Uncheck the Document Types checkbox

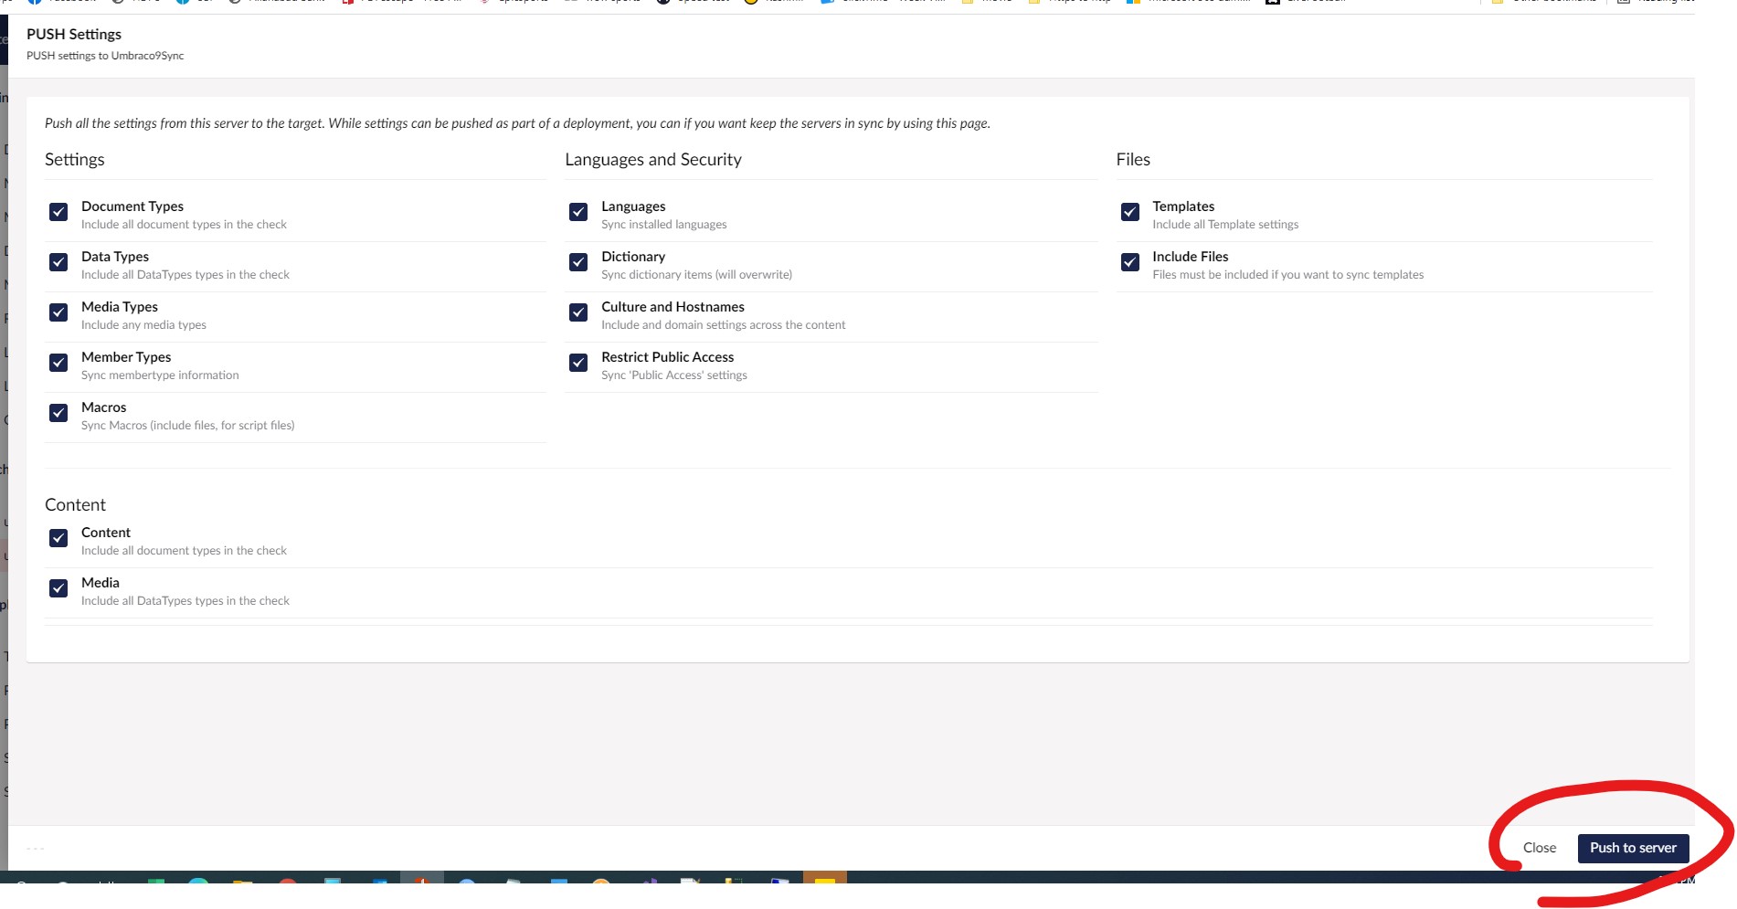[58, 212]
